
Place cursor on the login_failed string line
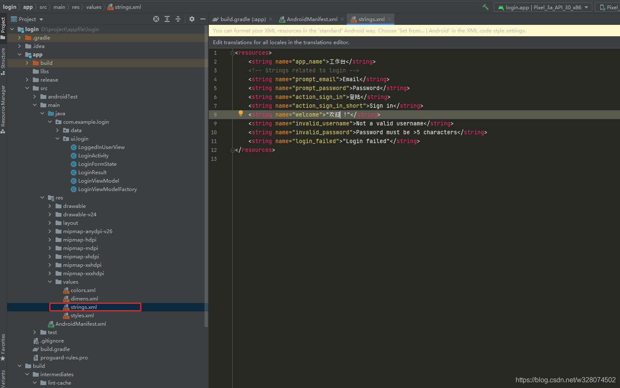click(334, 141)
